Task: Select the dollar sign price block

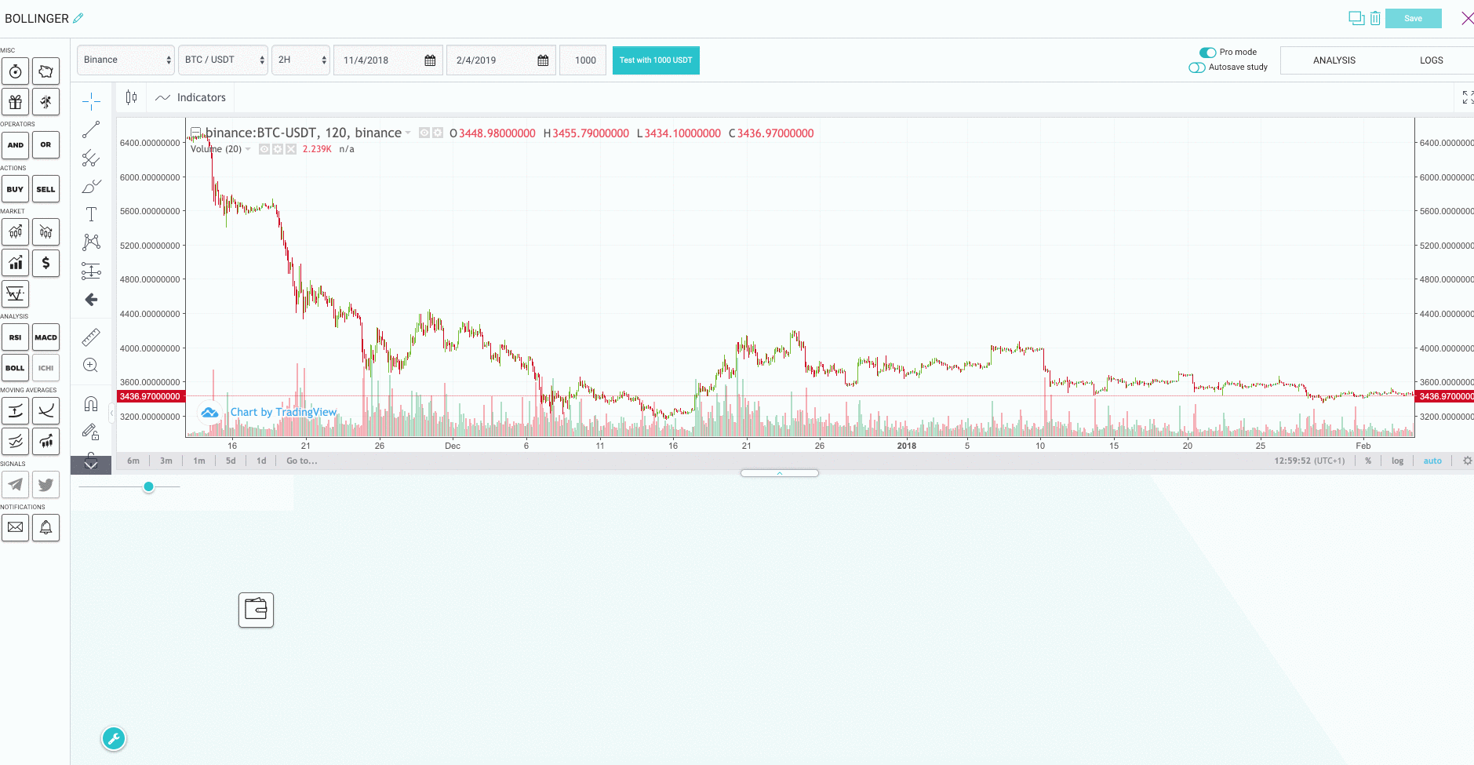Action: (x=45, y=263)
